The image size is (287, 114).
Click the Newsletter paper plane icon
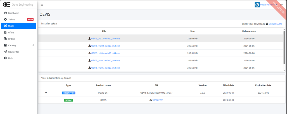point(5,52)
